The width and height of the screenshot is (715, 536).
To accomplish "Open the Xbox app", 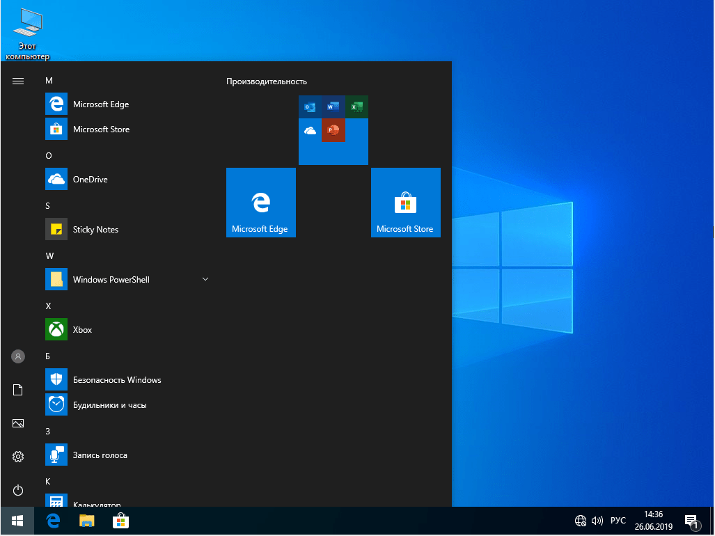I will click(x=82, y=330).
